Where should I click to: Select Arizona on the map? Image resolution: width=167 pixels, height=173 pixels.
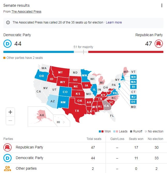pos(52,101)
